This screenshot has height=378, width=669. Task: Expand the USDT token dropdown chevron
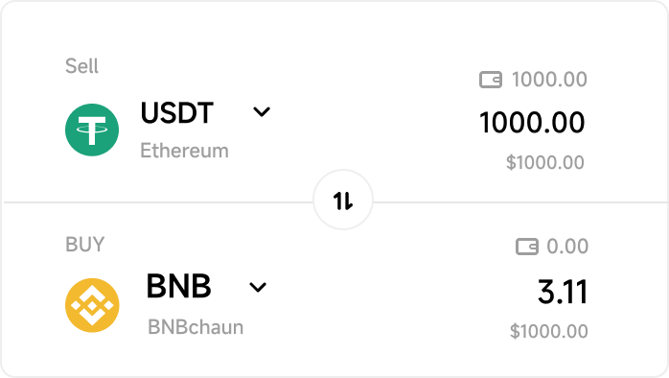(x=262, y=112)
